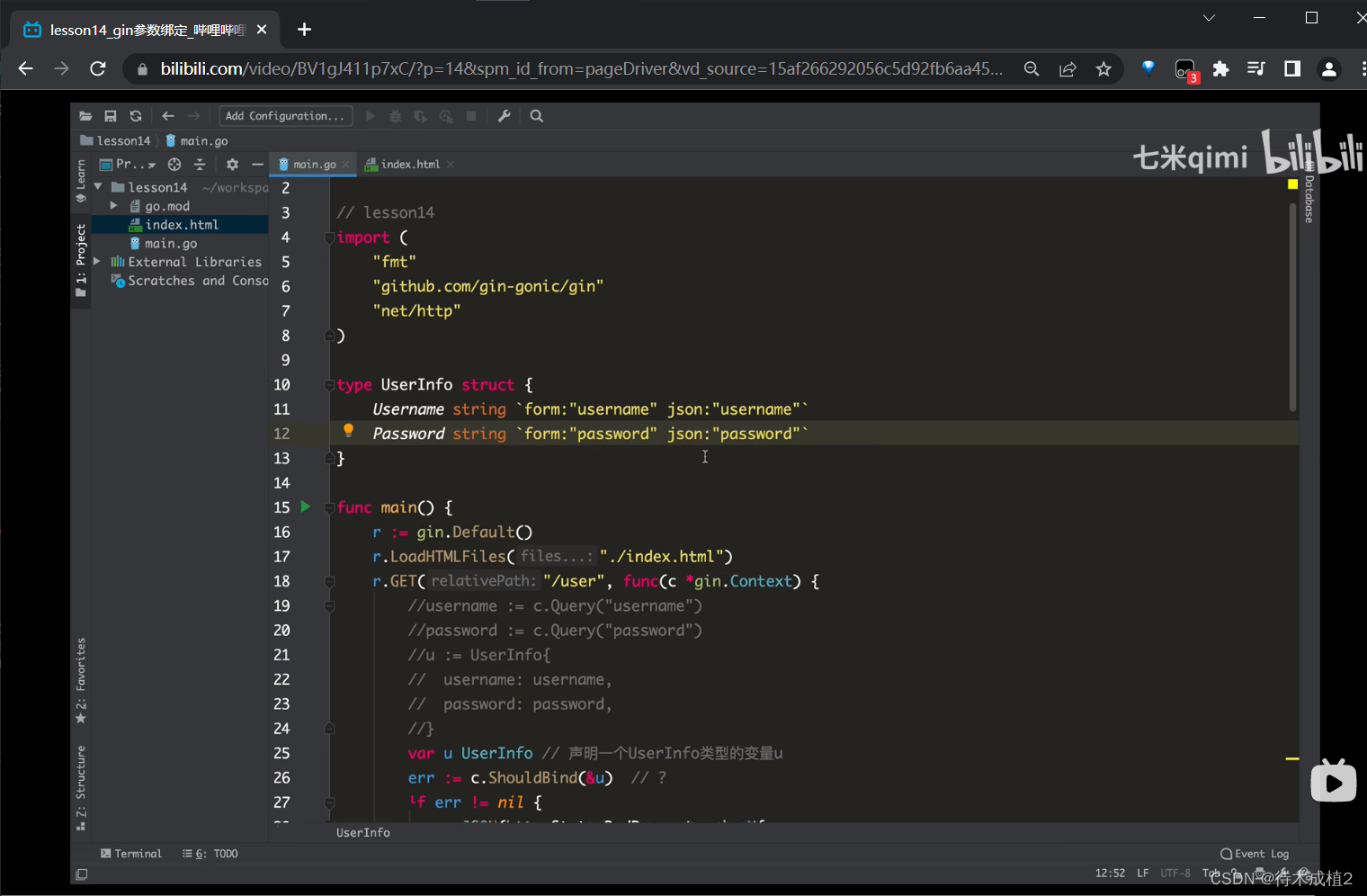The width and height of the screenshot is (1367, 896).
Task: Select Scratches and Consoles item
Action: tap(190, 281)
